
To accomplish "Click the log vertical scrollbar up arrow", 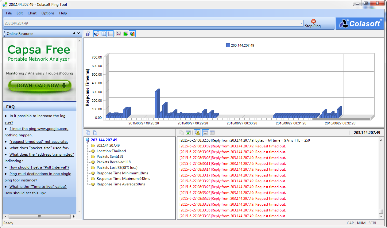I will click(x=381, y=140).
